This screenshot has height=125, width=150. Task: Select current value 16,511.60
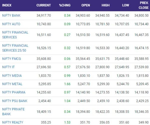[x=44, y=35]
